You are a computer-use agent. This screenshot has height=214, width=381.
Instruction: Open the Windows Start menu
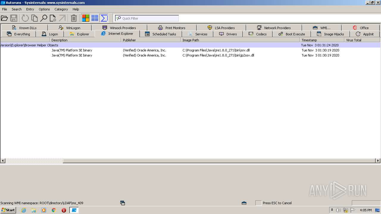[8, 210]
